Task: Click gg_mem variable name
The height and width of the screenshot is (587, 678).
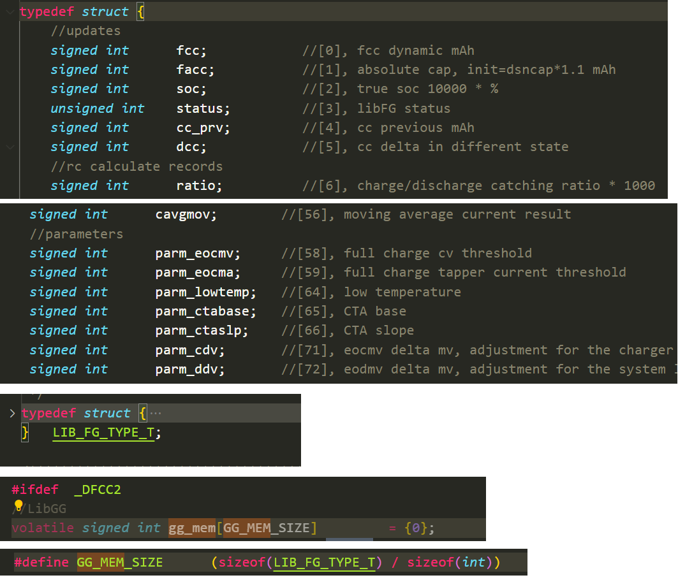Action: click(x=192, y=528)
